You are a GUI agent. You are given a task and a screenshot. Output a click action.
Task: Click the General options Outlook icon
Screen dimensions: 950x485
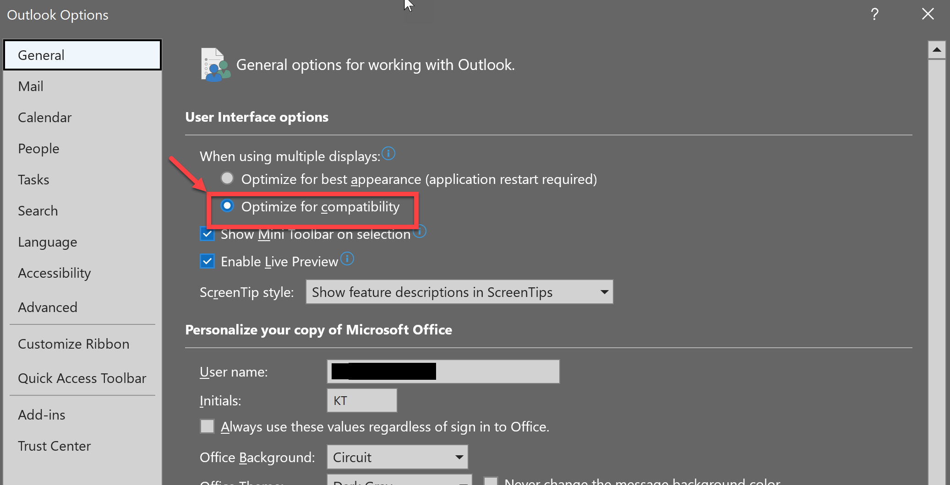pyautogui.click(x=214, y=64)
